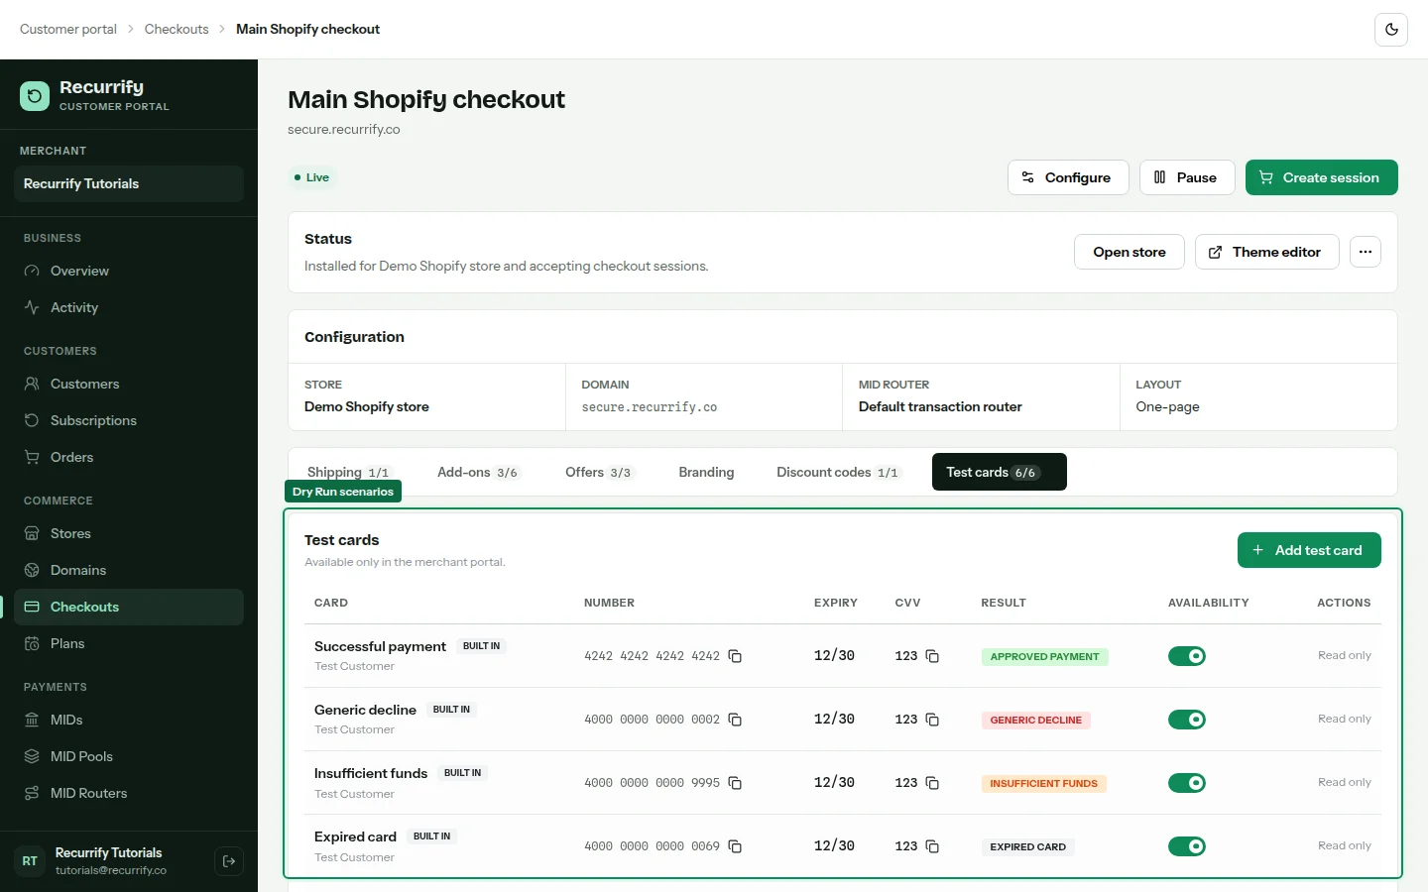Click the Live status badge
The height and width of the screenshot is (892, 1428).
pos(312,177)
